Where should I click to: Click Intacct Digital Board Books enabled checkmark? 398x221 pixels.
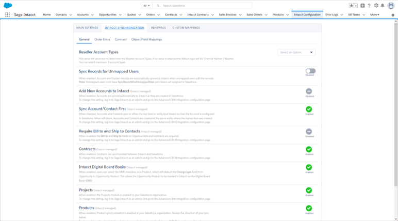pyautogui.click(x=309, y=167)
